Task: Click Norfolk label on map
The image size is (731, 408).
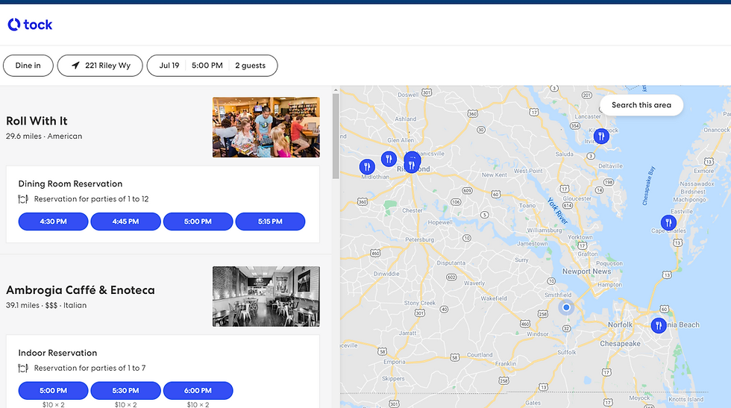Action: pos(620,324)
